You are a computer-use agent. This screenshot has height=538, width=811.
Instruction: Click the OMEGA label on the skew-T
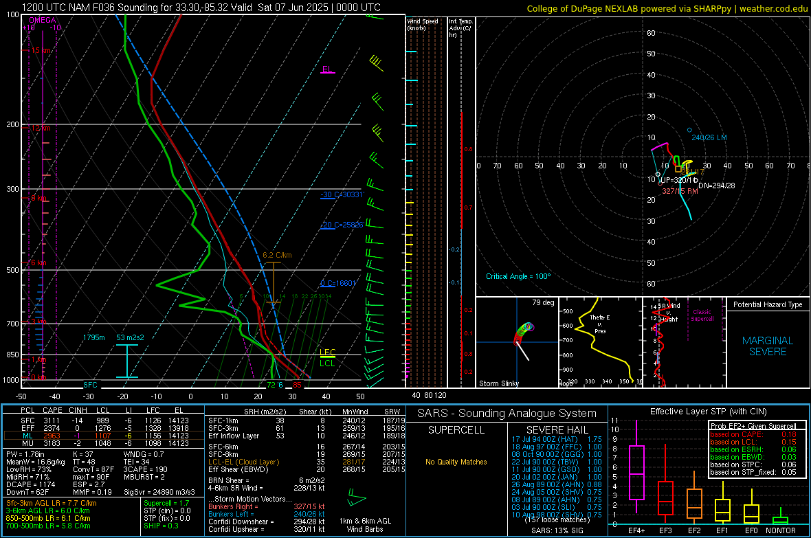(43, 20)
